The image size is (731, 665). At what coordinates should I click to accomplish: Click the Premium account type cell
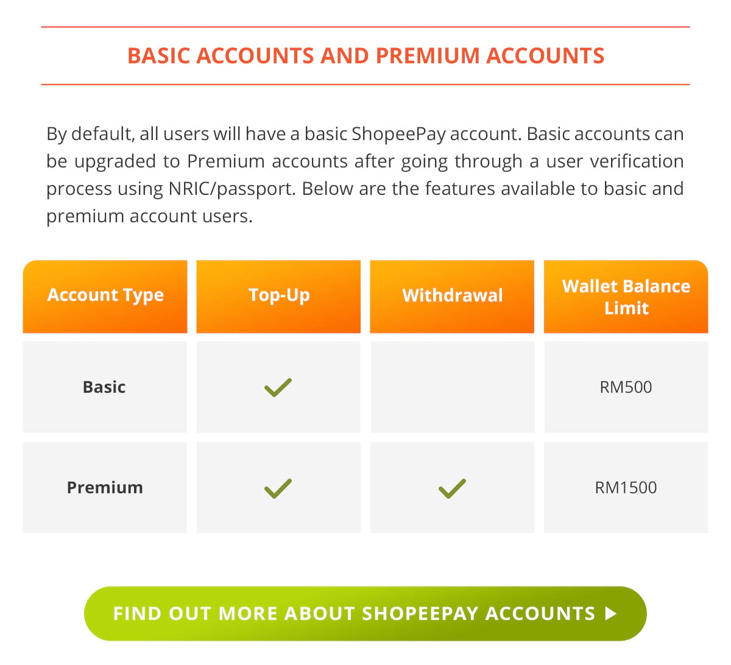pos(105,488)
